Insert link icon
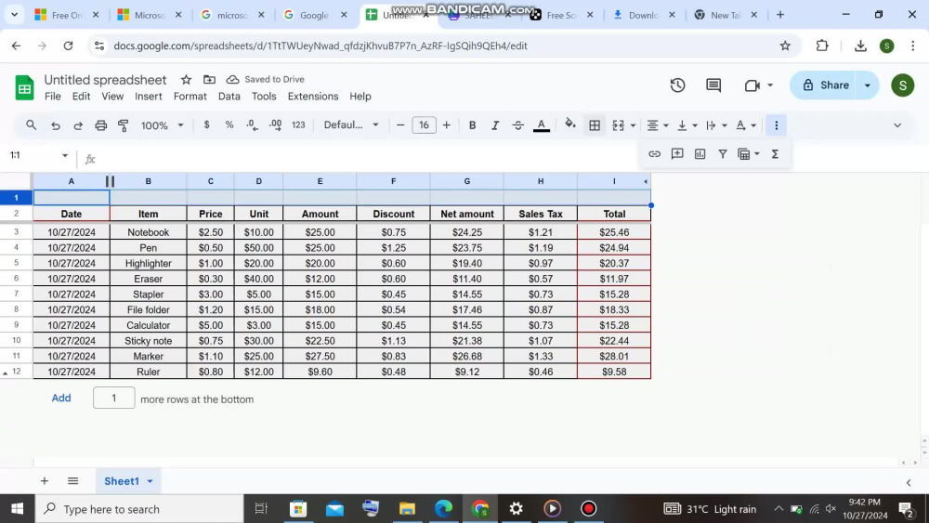 tap(654, 154)
